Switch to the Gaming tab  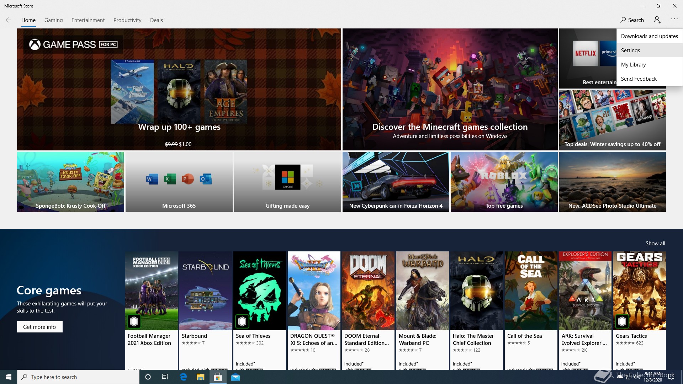[53, 20]
